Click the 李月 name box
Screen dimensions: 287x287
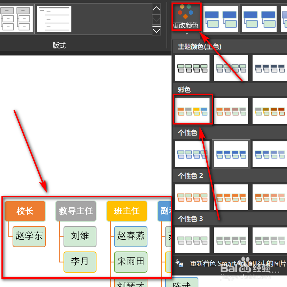80,262
